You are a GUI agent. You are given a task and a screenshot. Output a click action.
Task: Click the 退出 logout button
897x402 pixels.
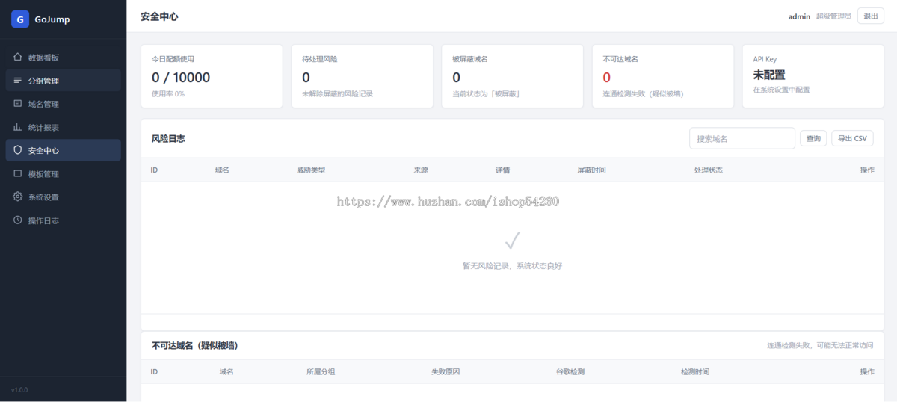(871, 16)
